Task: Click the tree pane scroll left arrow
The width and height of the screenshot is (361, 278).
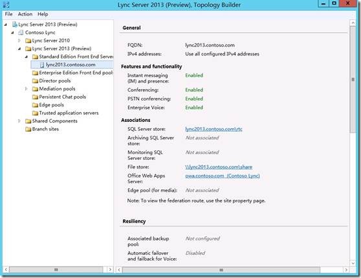Action: [6, 270]
